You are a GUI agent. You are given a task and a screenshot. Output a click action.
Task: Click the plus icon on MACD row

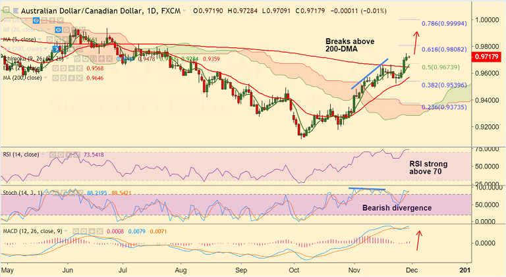pyautogui.click(x=92, y=231)
